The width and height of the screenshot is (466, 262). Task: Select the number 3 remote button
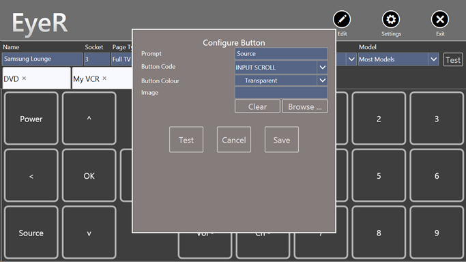point(437,119)
